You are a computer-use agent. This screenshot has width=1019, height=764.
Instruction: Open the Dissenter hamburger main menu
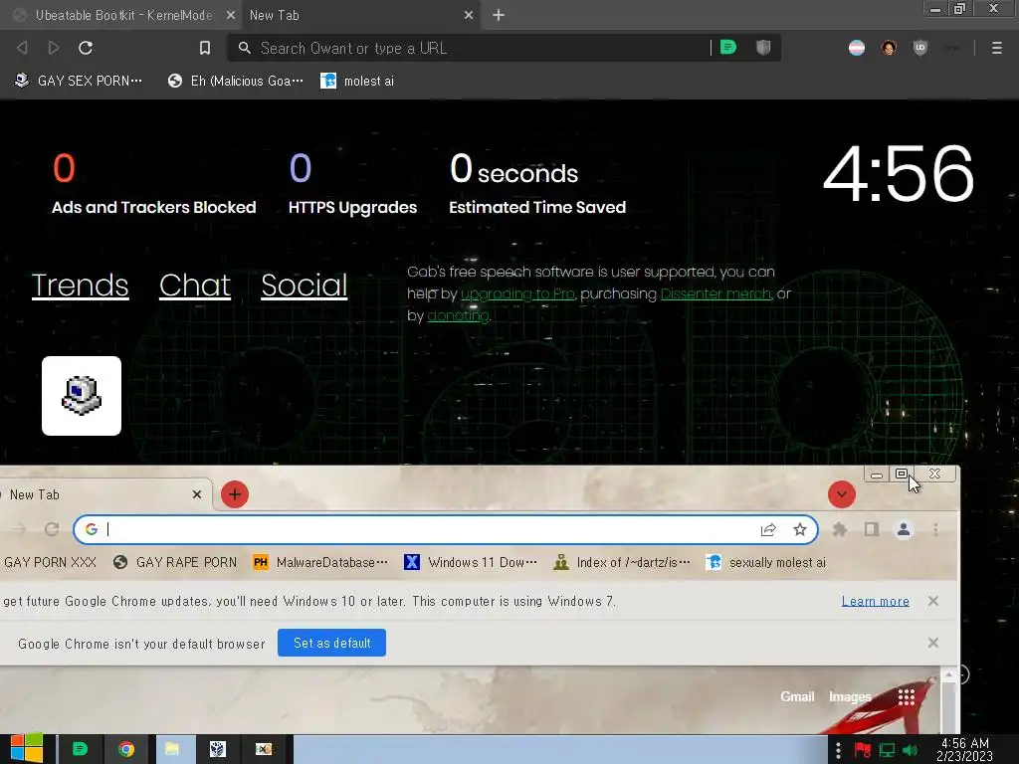996,48
